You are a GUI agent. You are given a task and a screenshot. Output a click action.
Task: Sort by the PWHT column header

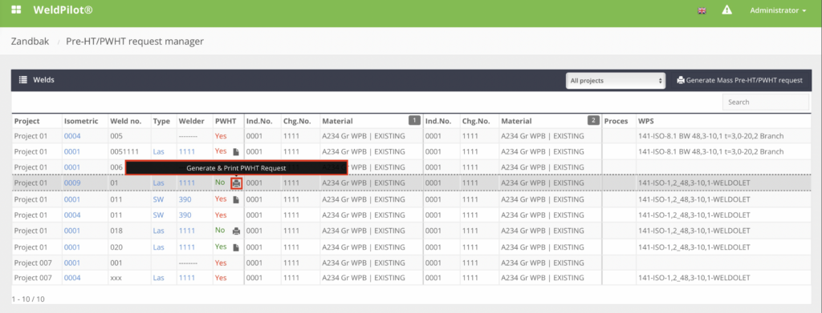(226, 121)
